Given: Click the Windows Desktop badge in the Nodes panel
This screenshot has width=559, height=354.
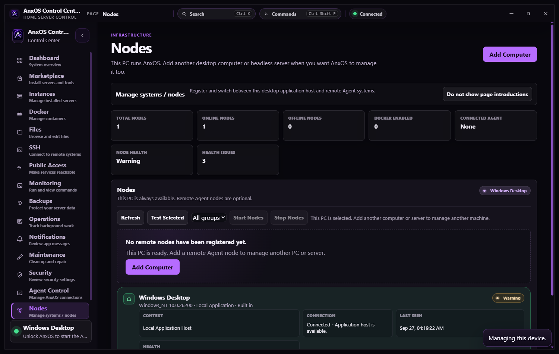Looking at the screenshot, I should tap(505, 191).
